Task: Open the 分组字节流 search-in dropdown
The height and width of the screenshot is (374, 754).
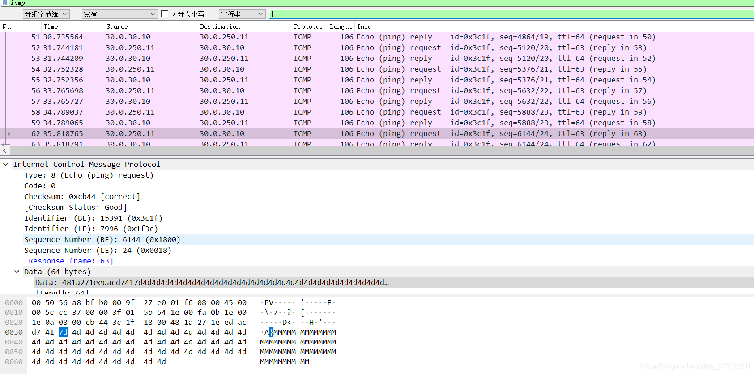Action: 46,14
